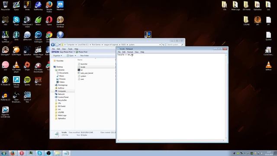Open the SeaMonkey desktop shortcut

click(x=38, y=6)
